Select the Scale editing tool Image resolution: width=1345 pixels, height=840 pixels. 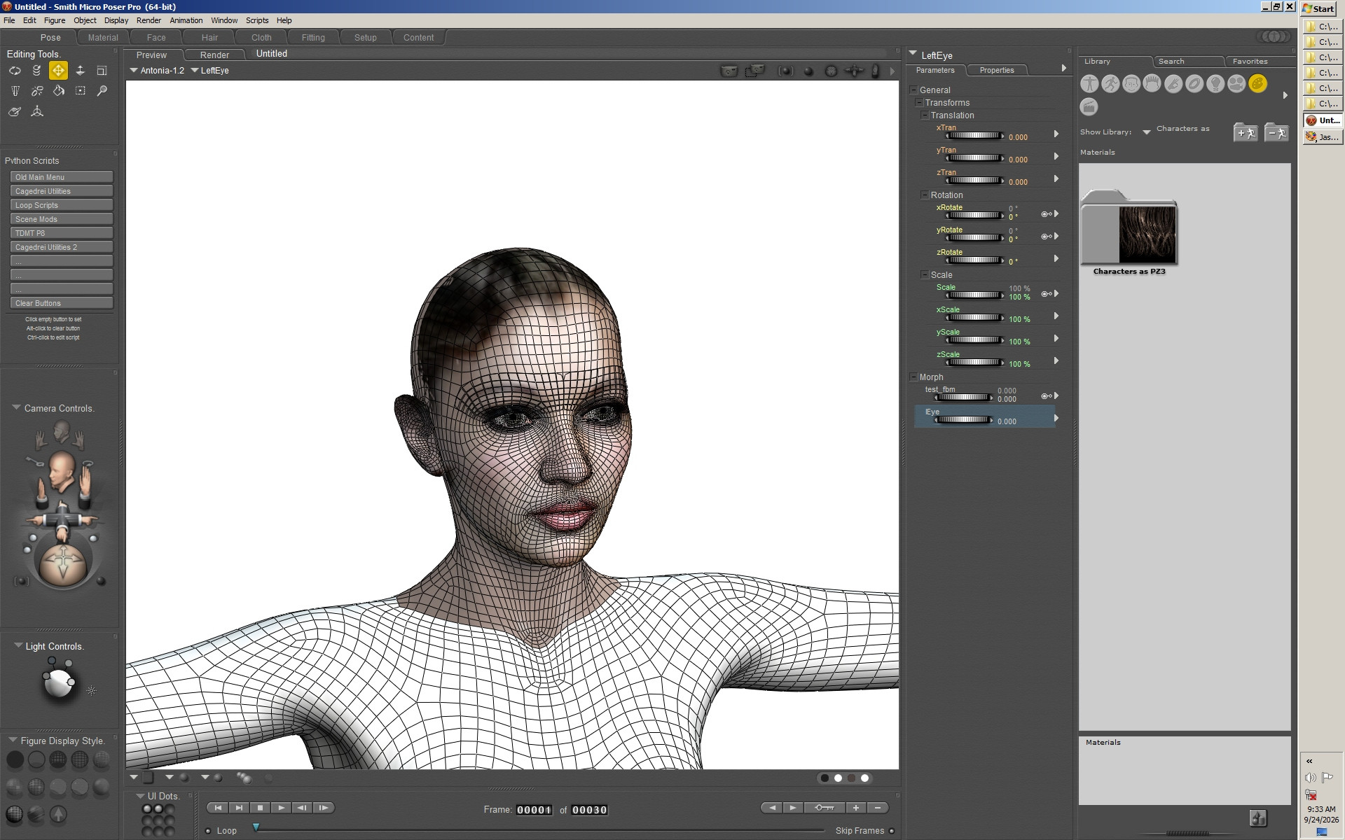(x=102, y=71)
